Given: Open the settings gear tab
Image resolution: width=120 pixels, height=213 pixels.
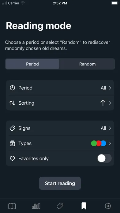Looking at the screenshot, I should (x=108, y=206).
